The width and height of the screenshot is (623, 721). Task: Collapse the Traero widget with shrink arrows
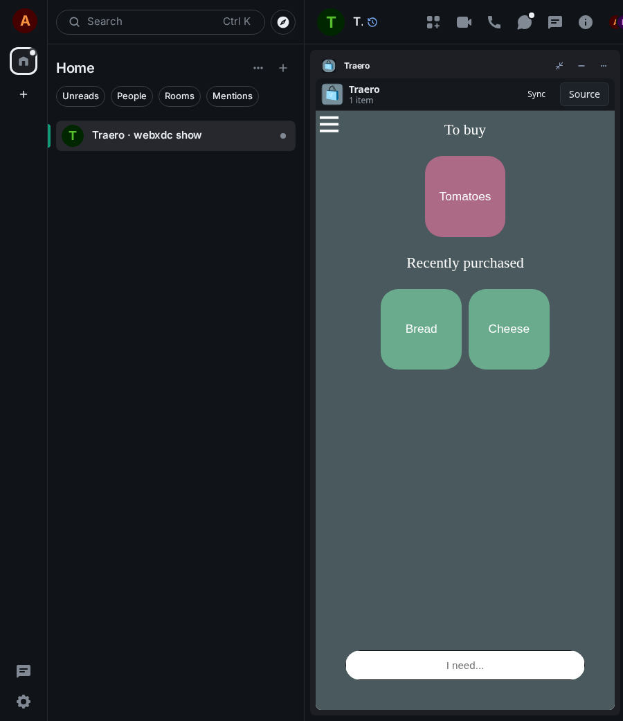pyautogui.click(x=559, y=66)
